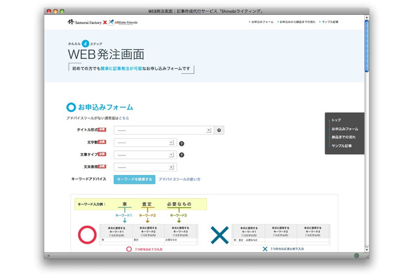Open the タイトル形式 dropdown
Image resolution: width=414 pixels, height=276 pixels.
click(164, 130)
